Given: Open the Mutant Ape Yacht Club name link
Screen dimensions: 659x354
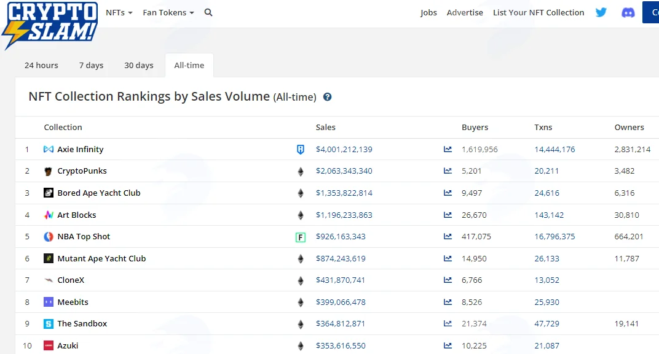Looking at the screenshot, I should pos(101,258).
